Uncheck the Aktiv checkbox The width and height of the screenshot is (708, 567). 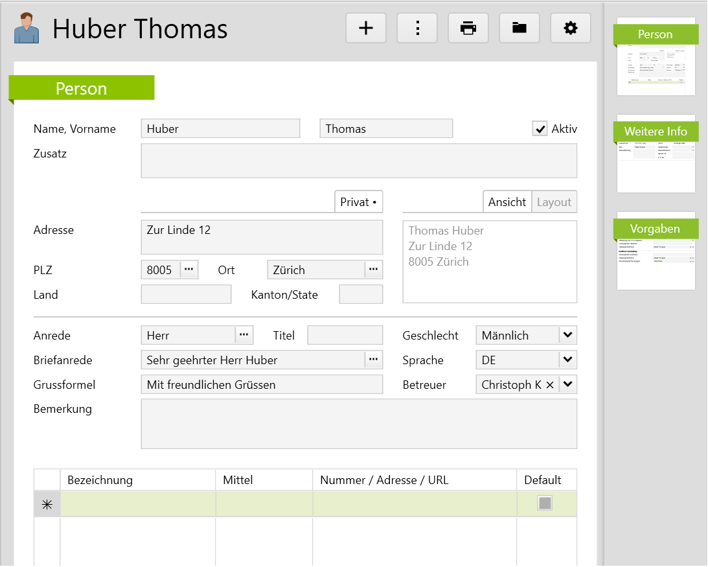point(540,128)
